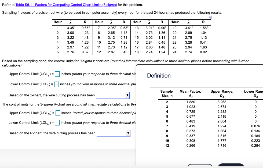Viewport: 263px width, 168px height.
Task: Select the Definition popup title
Action: point(159,76)
